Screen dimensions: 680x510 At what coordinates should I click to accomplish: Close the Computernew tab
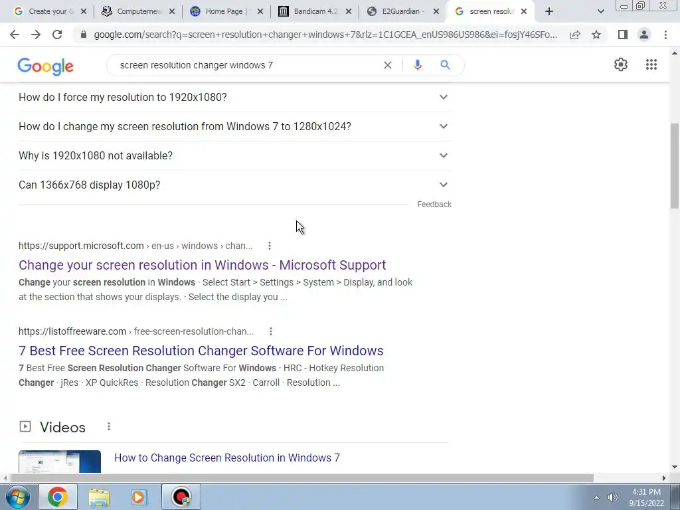tap(172, 12)
